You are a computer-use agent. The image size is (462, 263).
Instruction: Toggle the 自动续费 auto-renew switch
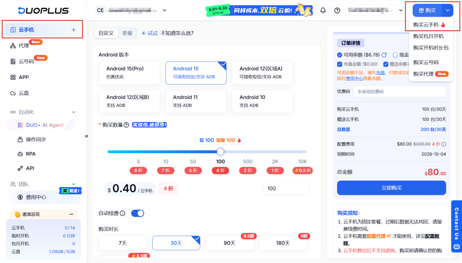tap(138, 213)
